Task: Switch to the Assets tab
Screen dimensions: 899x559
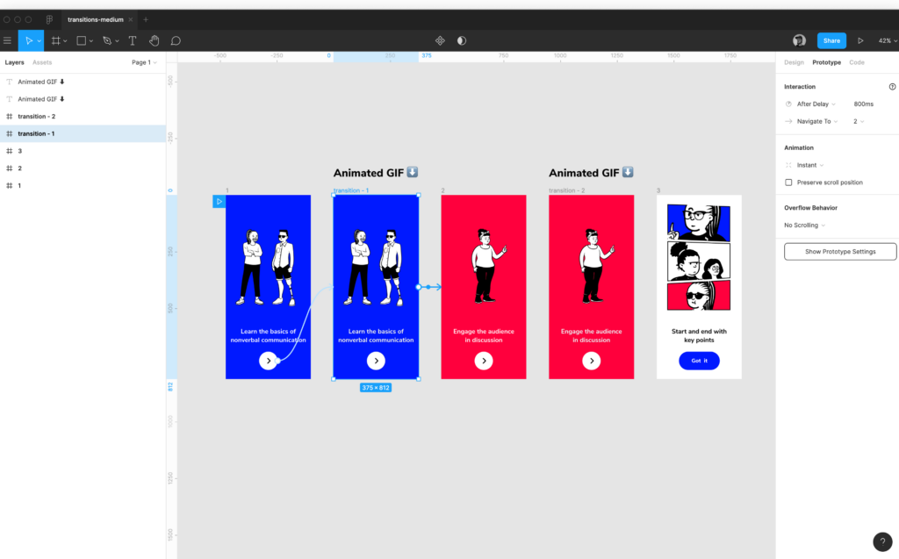Action: [42, 62]
